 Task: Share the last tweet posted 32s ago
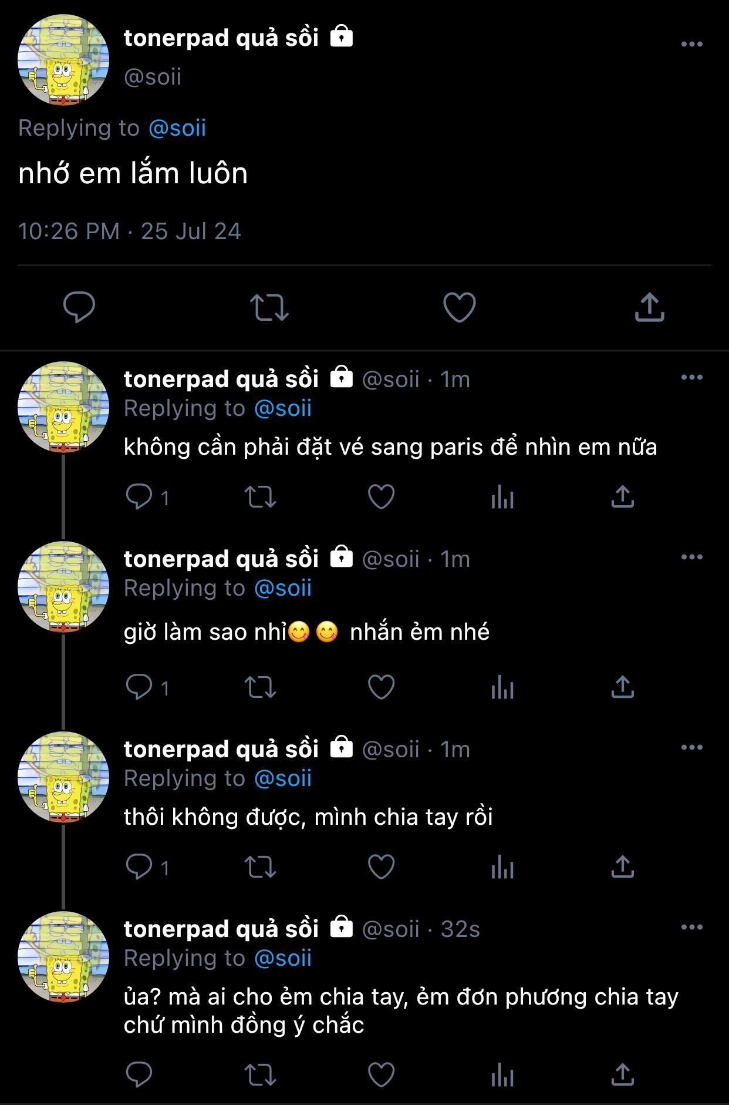point(622,1074)
